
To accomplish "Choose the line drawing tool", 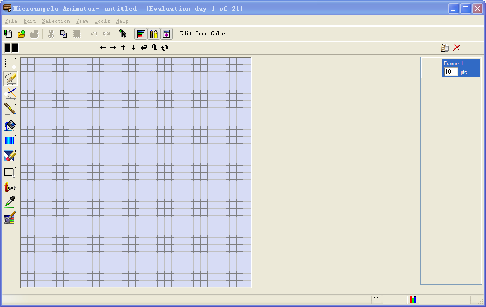I will [10, 94].
